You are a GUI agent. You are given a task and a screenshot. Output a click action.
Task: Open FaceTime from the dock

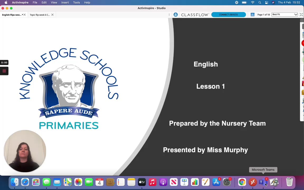coord(89,182)
